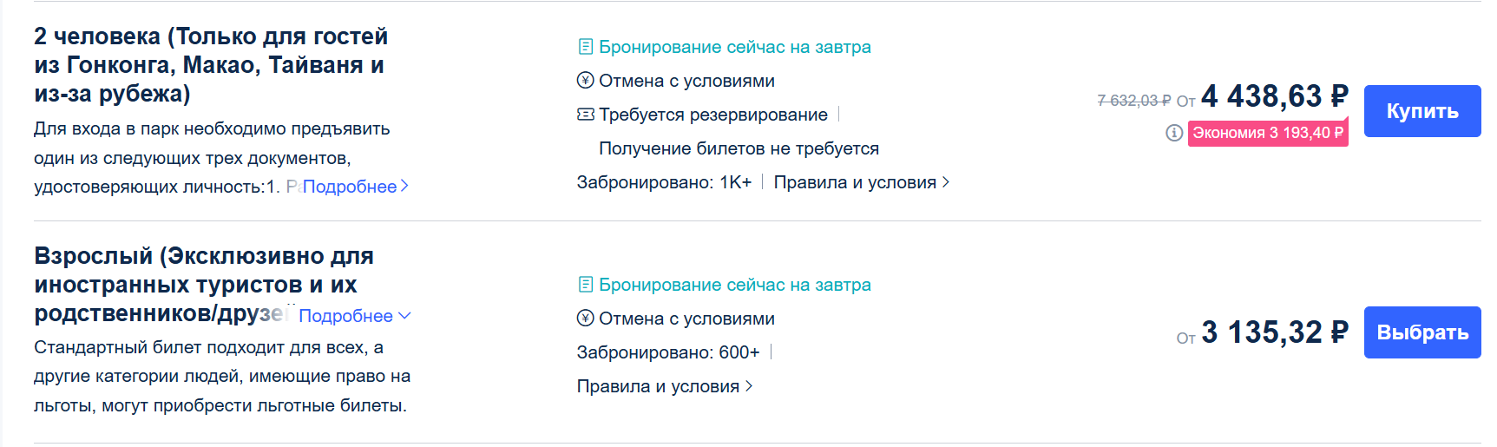This screenshot has height=447, width=1497.
Task: Click the booking document icon on the 2 человека ticket
Action: tap(586, 47)
